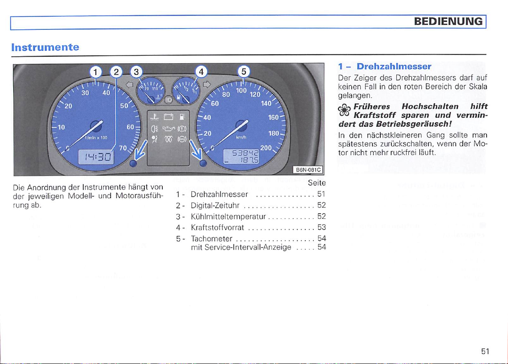Viewport: 508px width, 364px height.
Task: Click the brake system exclamation warning icon
Action: pyautogui.click(x=182, y=129)
